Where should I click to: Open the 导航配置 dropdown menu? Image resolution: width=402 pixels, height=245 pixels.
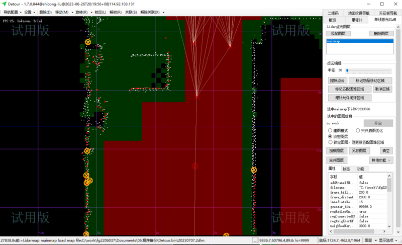(x=12, y=12)
